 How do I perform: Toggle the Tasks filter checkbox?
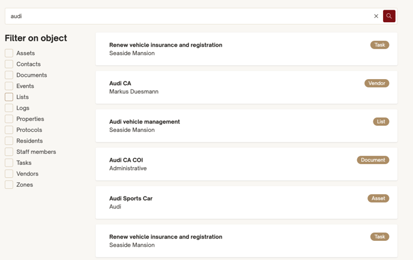pos(9,163)
